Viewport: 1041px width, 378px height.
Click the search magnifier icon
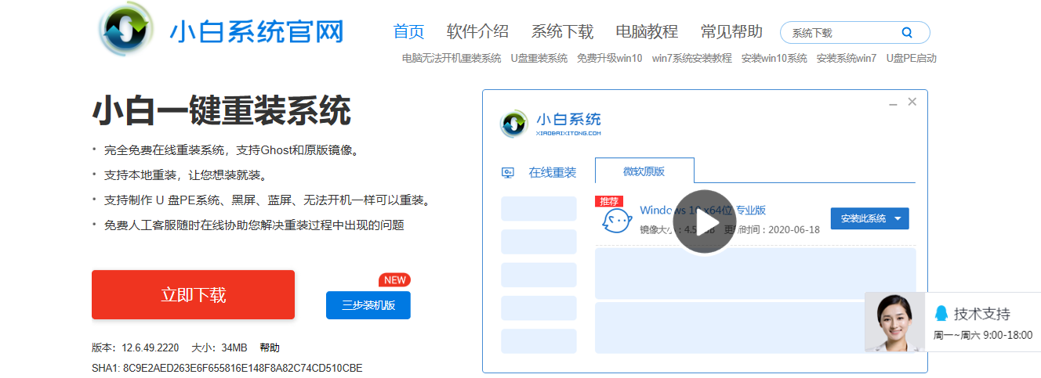[907, 33]
